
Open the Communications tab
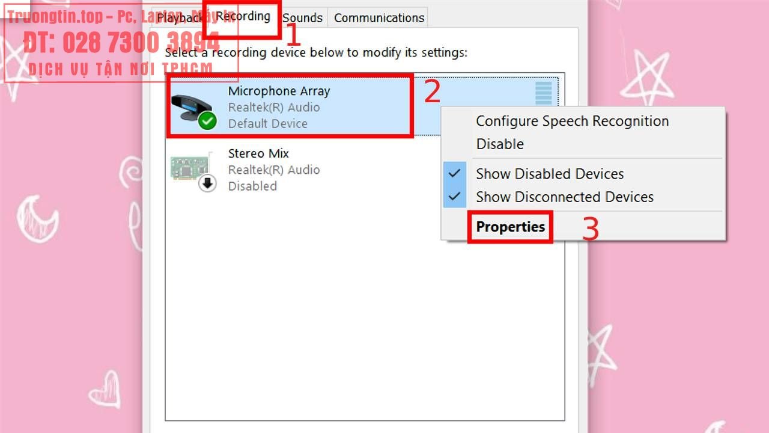coord(379,17)
